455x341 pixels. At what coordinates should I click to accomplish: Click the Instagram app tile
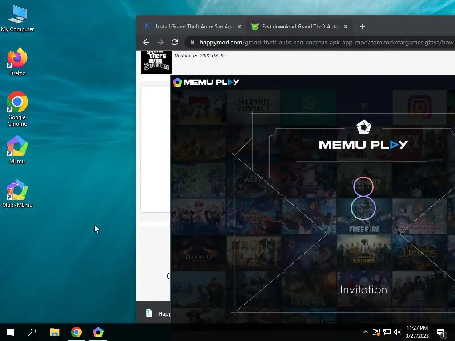click(x=419, y=107)
